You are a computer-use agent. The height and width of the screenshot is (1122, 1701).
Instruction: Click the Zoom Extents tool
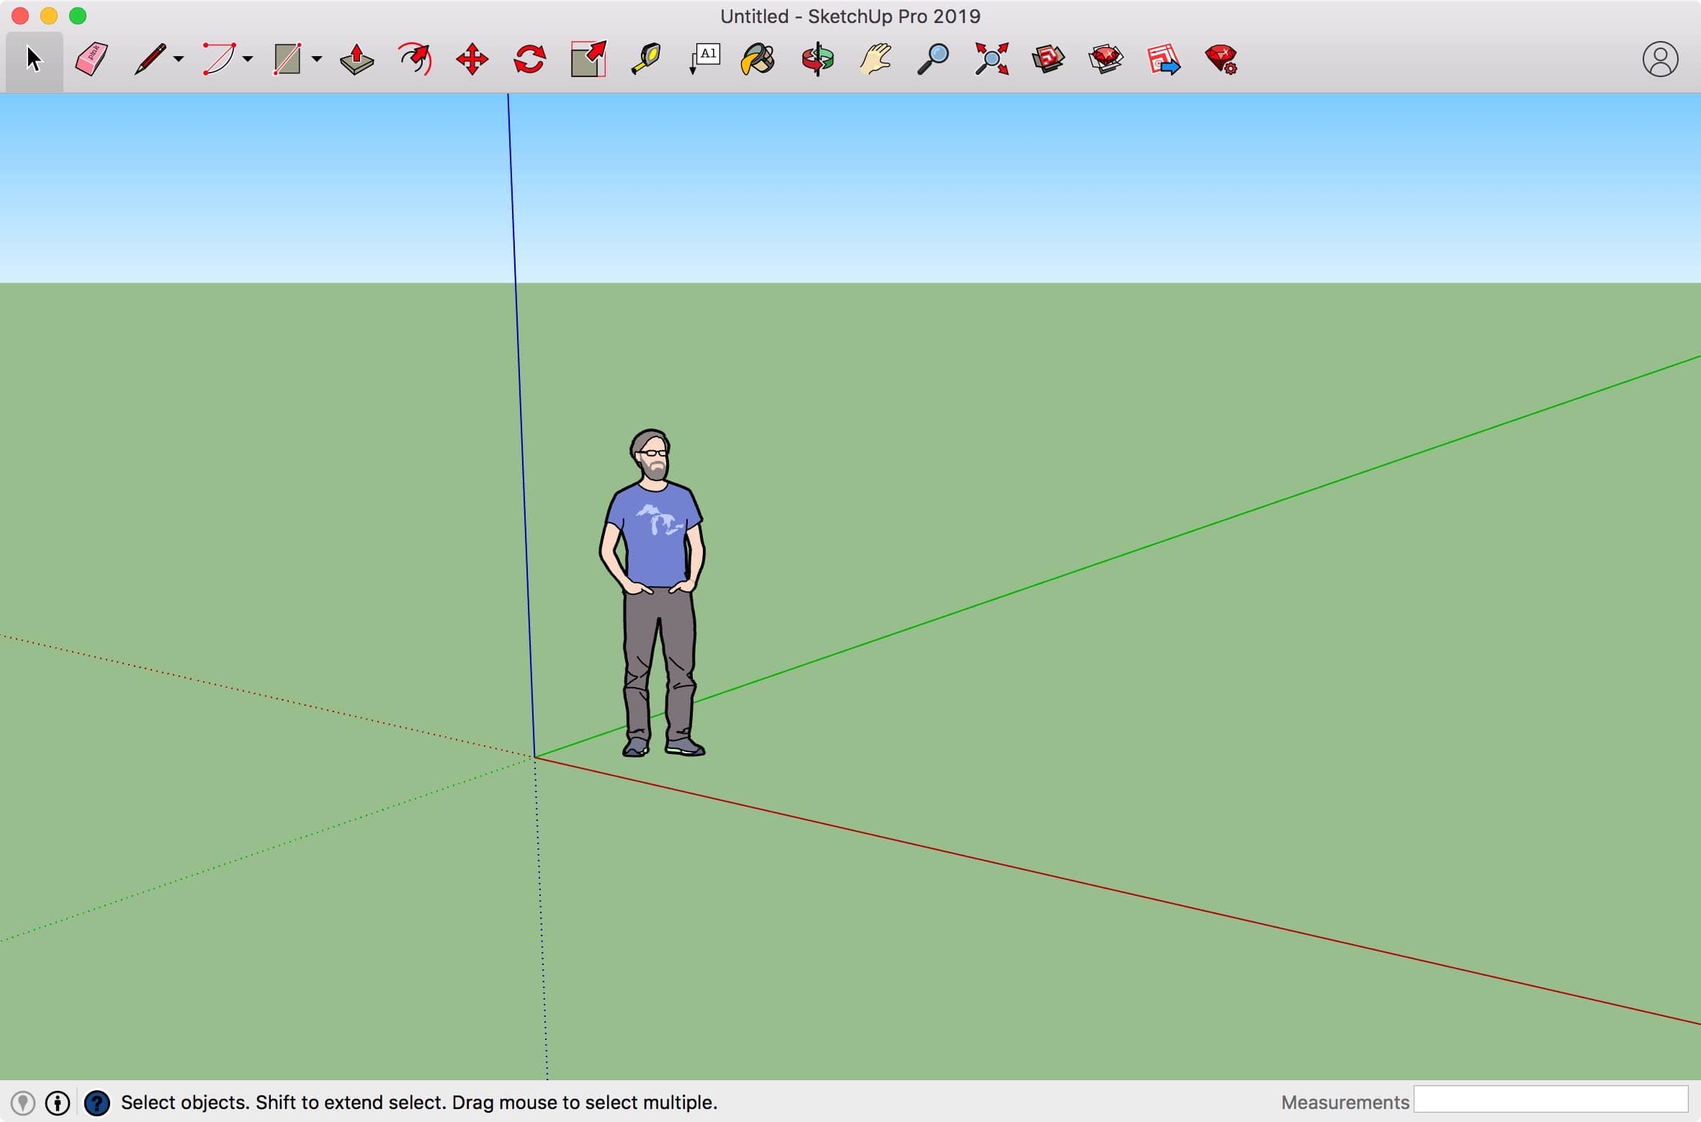click(992, 59)
